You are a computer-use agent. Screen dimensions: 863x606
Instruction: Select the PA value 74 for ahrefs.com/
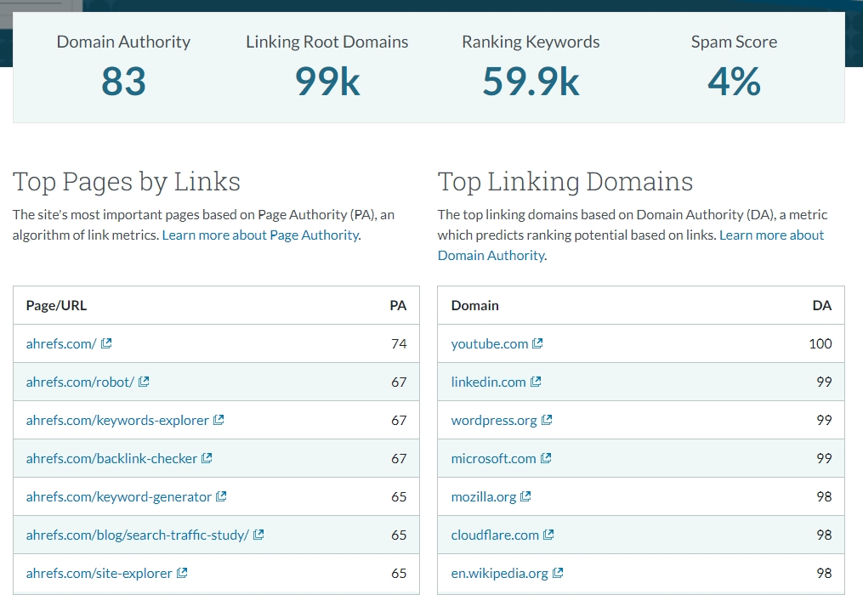click(399, 344)
